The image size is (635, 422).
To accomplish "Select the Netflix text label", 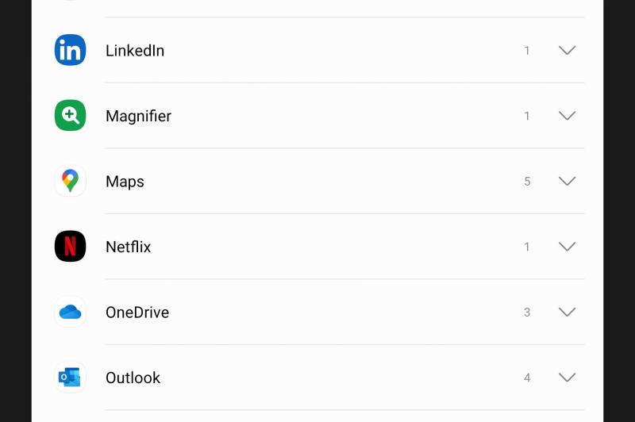I will click(x=128, y=247).
